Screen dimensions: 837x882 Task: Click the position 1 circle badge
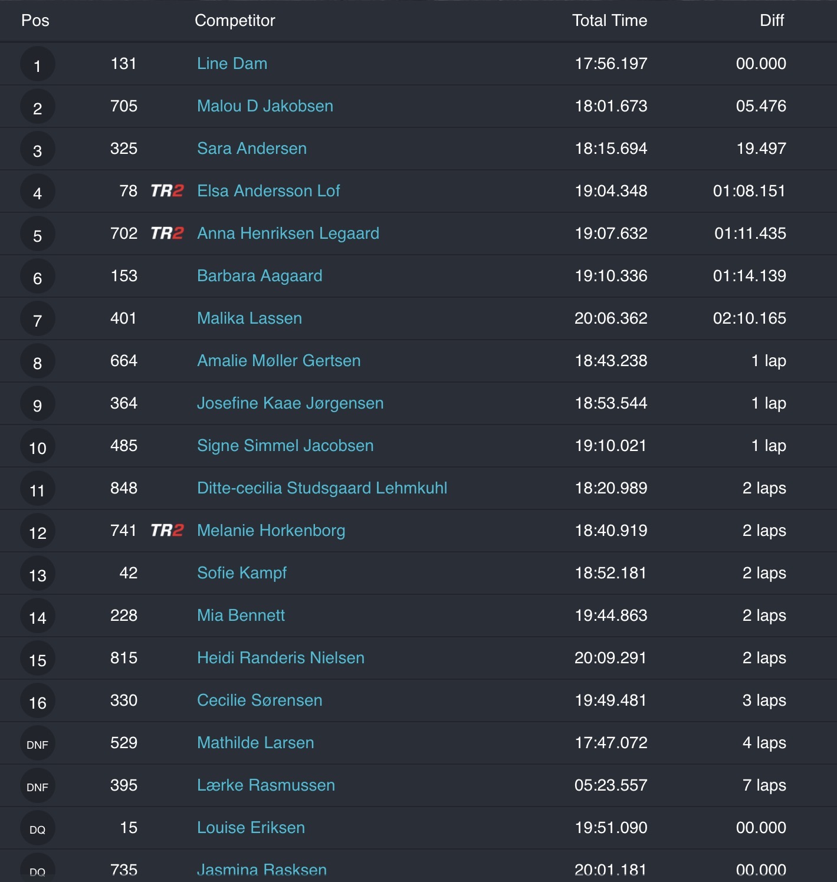pos(37,65)
